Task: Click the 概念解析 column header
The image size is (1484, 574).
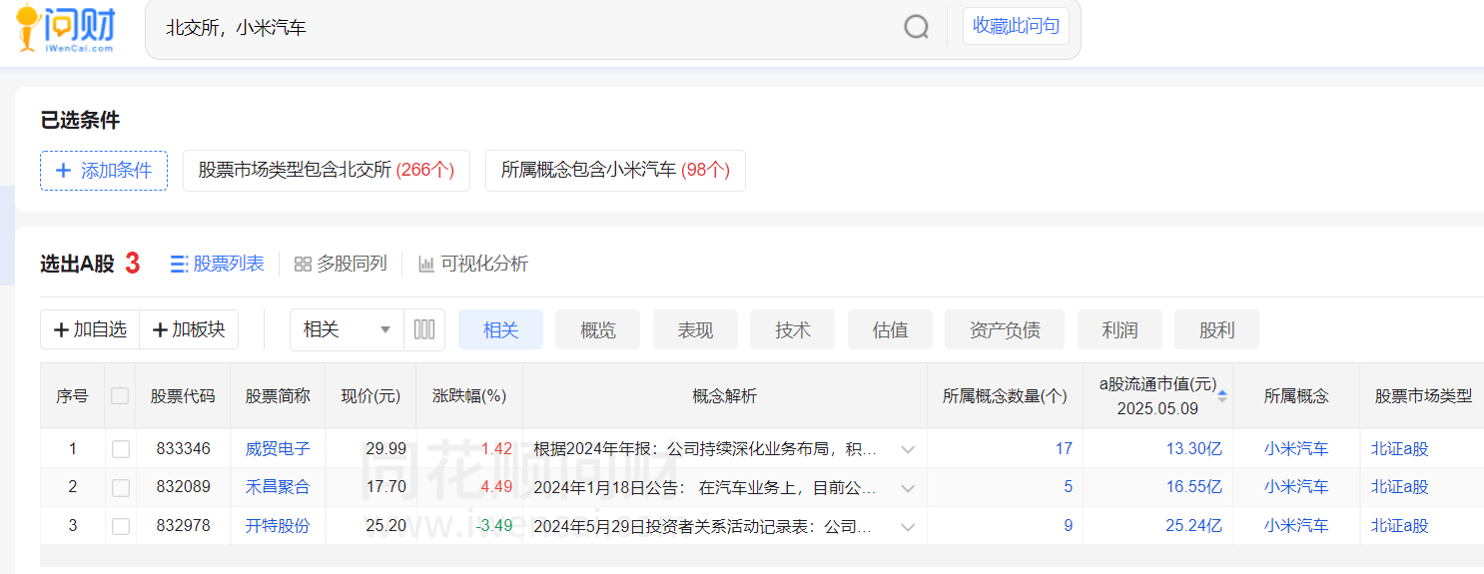Action: pyautogui.click(x=725, y=396)
